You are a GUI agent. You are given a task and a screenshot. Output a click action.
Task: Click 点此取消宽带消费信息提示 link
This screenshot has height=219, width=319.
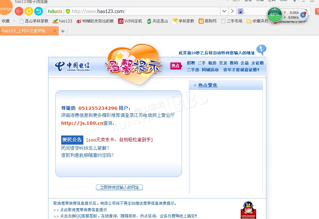tap(83, 210)
